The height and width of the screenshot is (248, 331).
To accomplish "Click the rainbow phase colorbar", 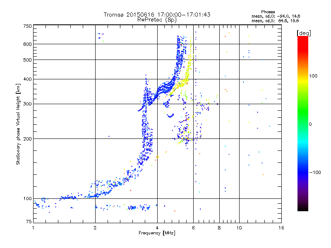I will (303, 123).
